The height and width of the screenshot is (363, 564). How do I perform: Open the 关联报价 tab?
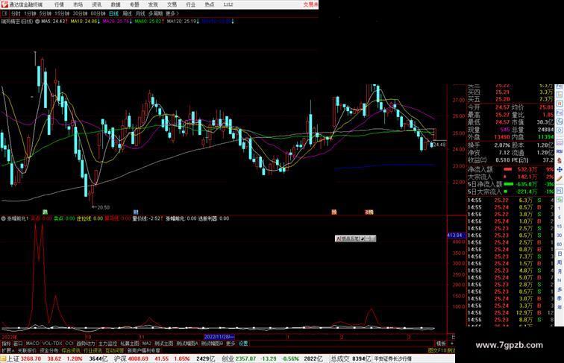click(27, 350)
